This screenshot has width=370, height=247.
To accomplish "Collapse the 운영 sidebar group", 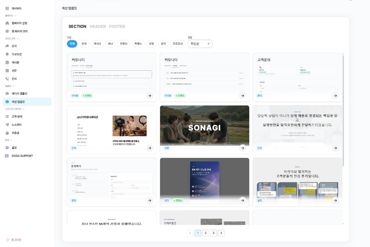I will tap(9, 140).
